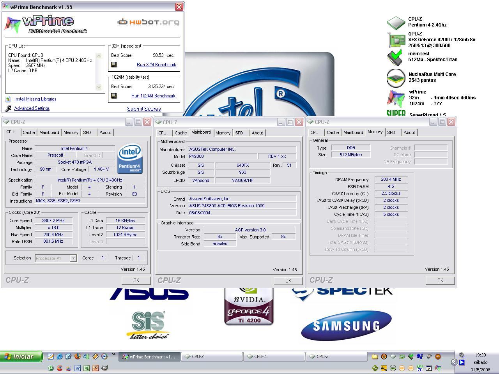This screenshot has width=499, height=374.
Task: Click the DRAM Frequency value 200.4 MHz
Action: 391,179
